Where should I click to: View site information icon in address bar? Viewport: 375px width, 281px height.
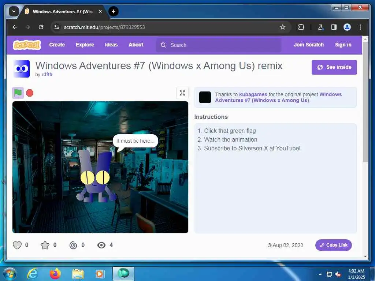pos(57,27)
